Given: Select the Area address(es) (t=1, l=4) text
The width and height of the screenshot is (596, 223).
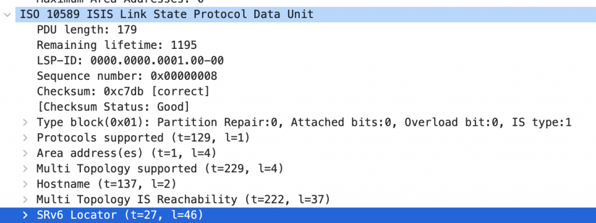Looking at the screenshot, I should (126, 153).
